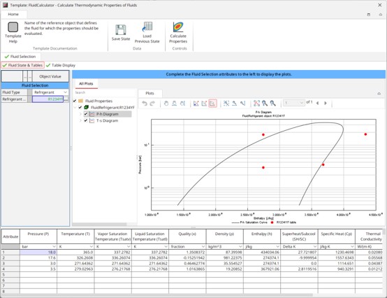Click the horizontal scrollbar below the table
This screenshot has height=298, width=387.
click(157, 295)
